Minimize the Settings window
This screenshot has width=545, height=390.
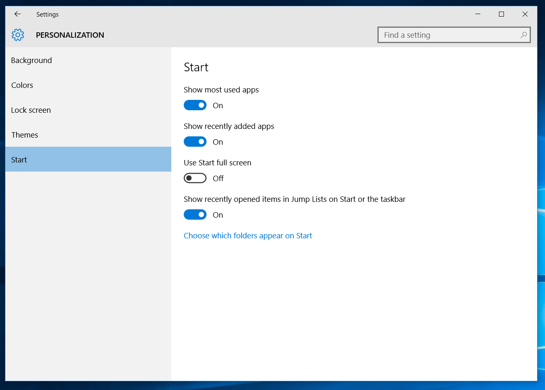[x=478, y=14]
